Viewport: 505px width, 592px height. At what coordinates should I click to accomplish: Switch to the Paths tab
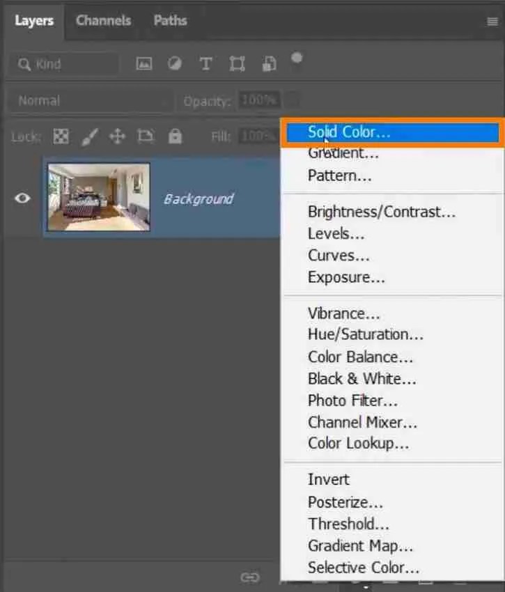171,21
